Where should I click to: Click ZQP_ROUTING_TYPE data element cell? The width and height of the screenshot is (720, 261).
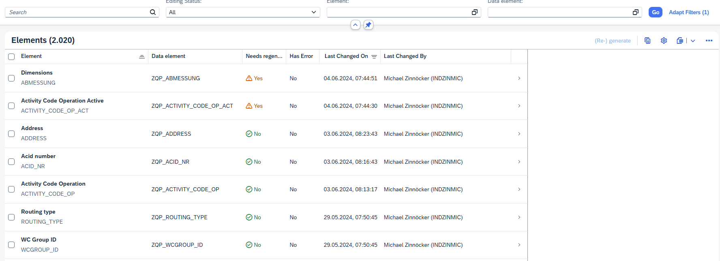pos(179,217)
